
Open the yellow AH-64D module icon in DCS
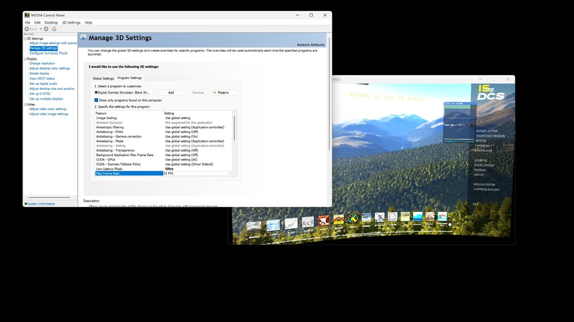pos(339,219)
